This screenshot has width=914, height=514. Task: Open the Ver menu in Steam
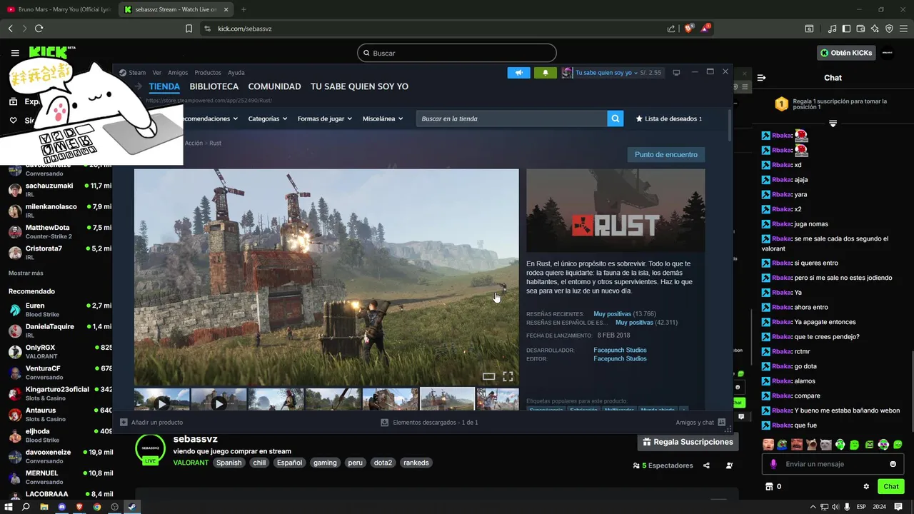tap(156, 73)
